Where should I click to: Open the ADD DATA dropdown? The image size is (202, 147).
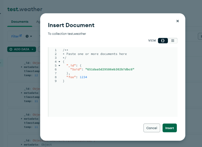32,49
